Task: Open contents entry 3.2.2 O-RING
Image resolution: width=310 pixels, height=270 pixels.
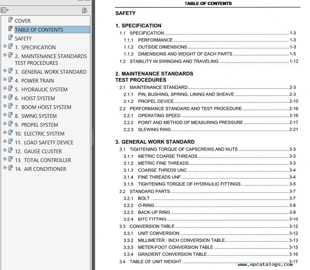Action: coord(209,205)
